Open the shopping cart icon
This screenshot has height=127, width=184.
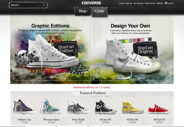coord(166,3)
